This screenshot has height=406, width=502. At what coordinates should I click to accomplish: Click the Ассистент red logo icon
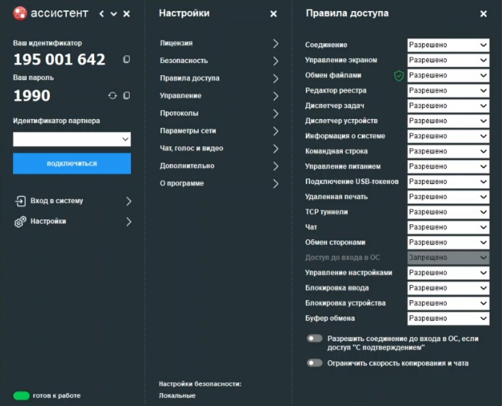click(x=20, y=14)
